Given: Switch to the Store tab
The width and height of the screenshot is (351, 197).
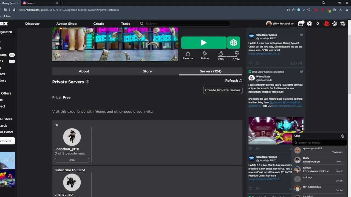Looking at the screenshot, I should coord(147,71).
